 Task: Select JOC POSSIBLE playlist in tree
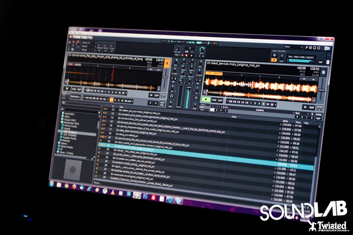coord(69,135)
